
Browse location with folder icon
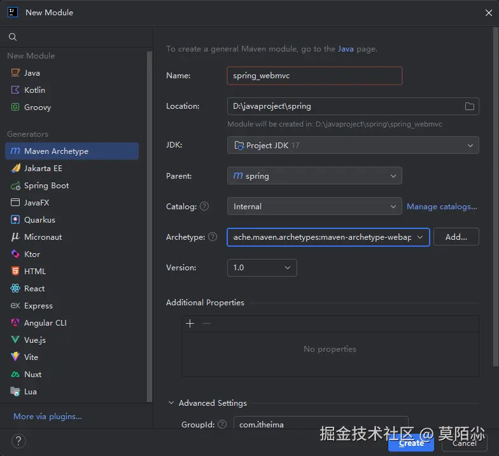(x=470, y=106)
